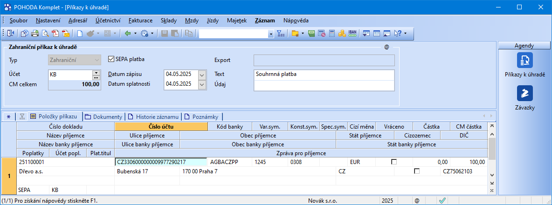552x205 pixels.
Task: Click the gear automation icon in toolbar
Action: 145,34
